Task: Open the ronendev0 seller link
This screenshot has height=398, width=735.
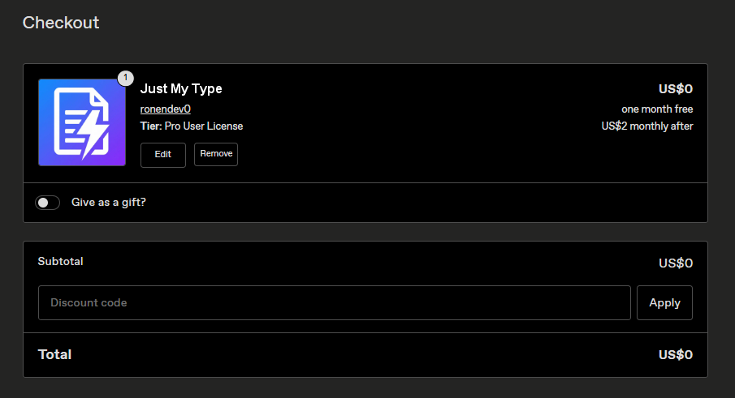Action: pos(165,109)
